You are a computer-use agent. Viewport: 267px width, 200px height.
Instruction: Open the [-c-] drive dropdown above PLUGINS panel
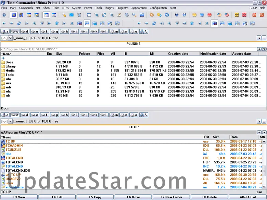tap(10, 38)
